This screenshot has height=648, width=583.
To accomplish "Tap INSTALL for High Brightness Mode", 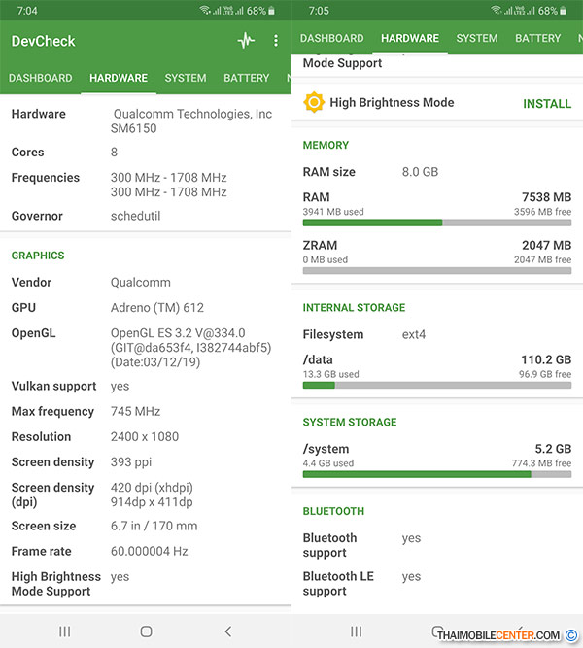I will (547, 104).
